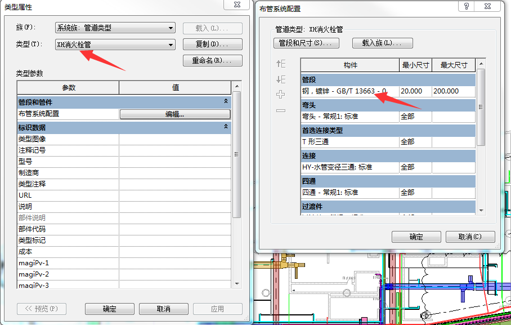This screenshot has width=511, height=325.
Task: Select the 部件说明 parameter row
Action: tap(124, 218)
